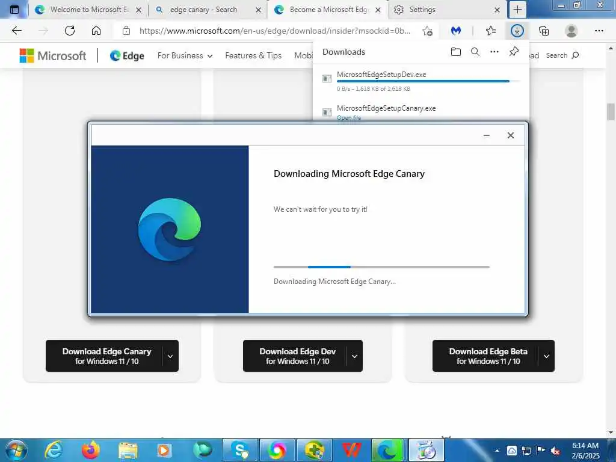The height and width of the screenshot is (462, 616).
Task: Close the edge canary Search tab
Action: click(258, 10)
